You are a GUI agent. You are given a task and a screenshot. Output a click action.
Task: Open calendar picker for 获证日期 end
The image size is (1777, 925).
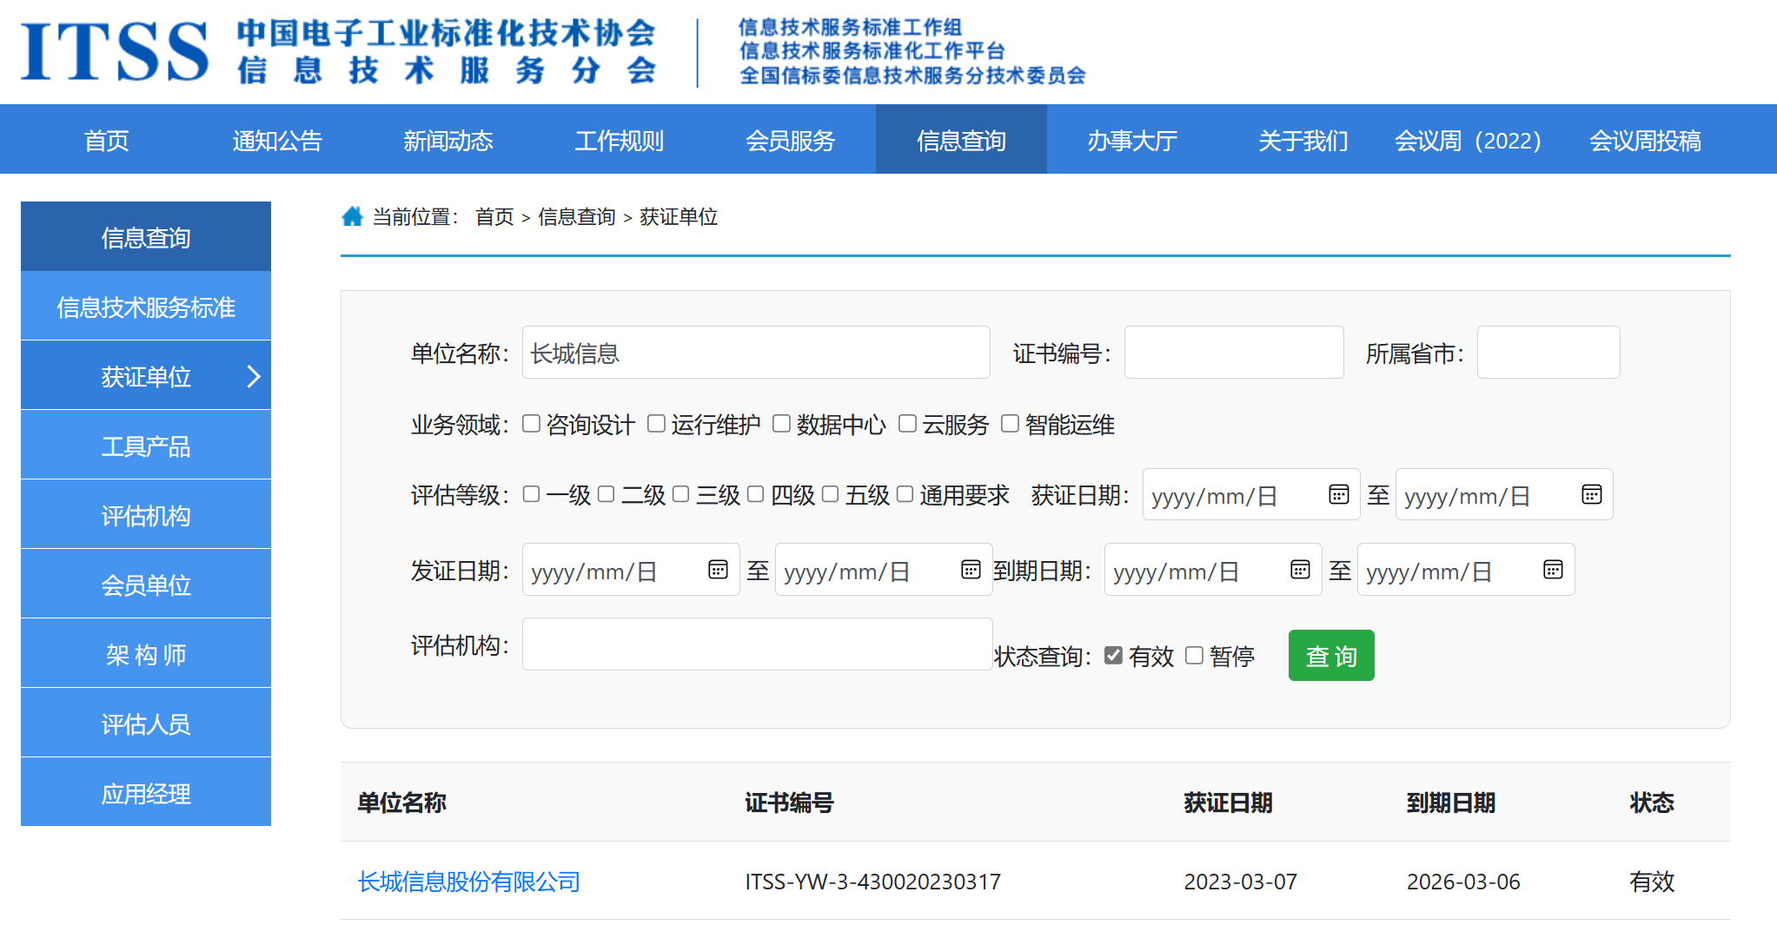(x=1591, y=495)
